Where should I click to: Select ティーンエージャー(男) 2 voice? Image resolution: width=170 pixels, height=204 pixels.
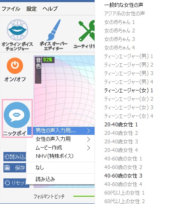coord(129,65)
